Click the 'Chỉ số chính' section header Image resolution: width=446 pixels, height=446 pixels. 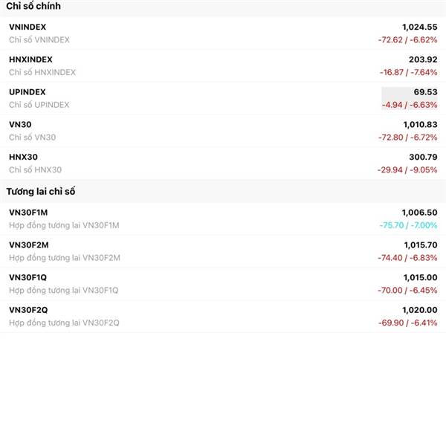click(x=33, y=6)
